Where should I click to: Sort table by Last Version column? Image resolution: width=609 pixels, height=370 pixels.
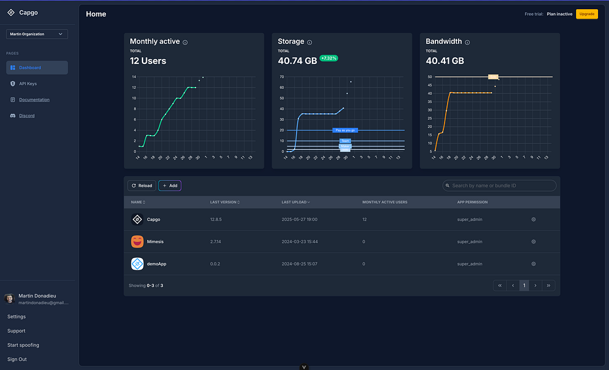225,202
